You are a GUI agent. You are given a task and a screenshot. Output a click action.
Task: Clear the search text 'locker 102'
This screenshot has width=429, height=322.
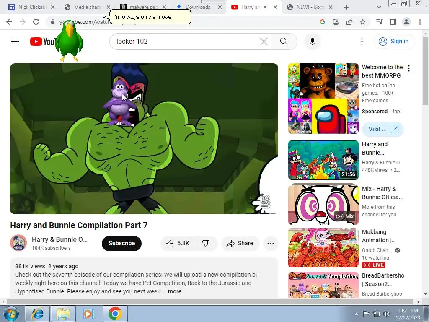(264, 42)
